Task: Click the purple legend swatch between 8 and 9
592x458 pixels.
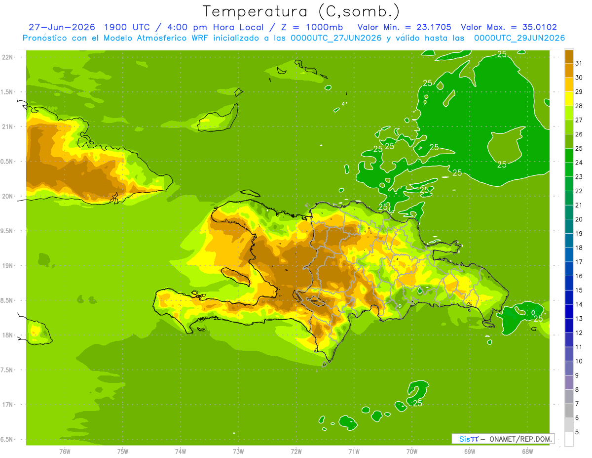Action: [569, 382]
